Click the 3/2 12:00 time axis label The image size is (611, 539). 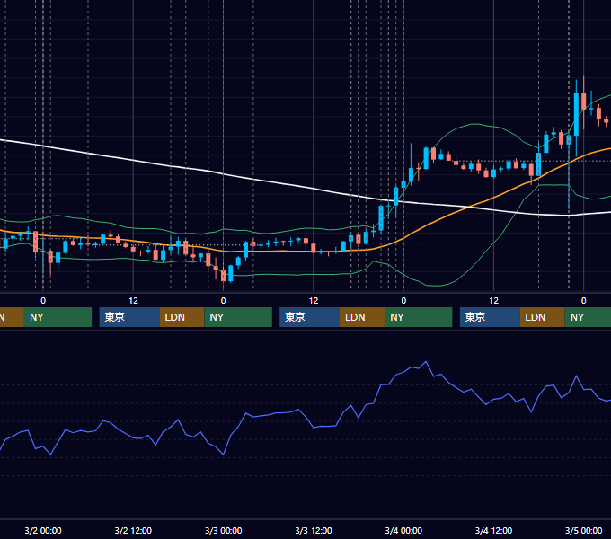coord(133,530)
